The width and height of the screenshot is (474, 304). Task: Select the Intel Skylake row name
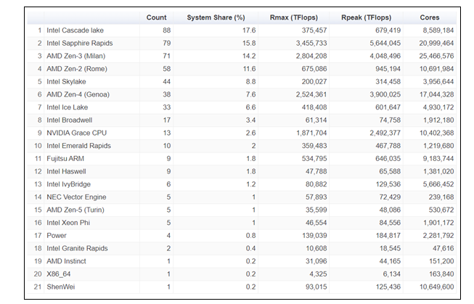tap(66, 81)
